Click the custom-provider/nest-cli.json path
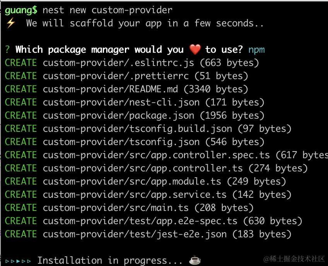This screenshot has height=266, width=328. click(x=121, y=102)
